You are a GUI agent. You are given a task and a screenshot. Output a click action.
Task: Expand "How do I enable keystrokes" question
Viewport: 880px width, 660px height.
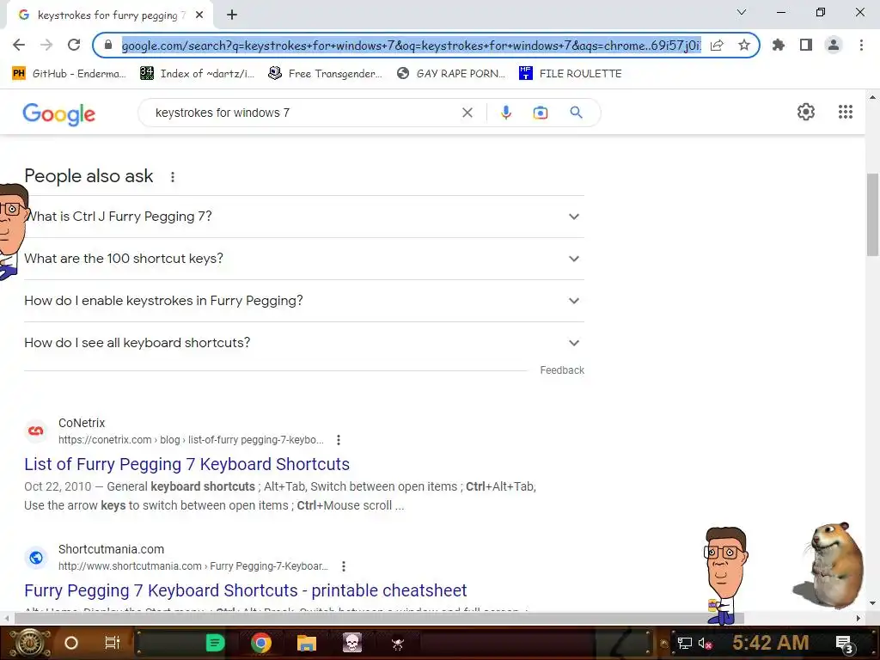[304, 301]
